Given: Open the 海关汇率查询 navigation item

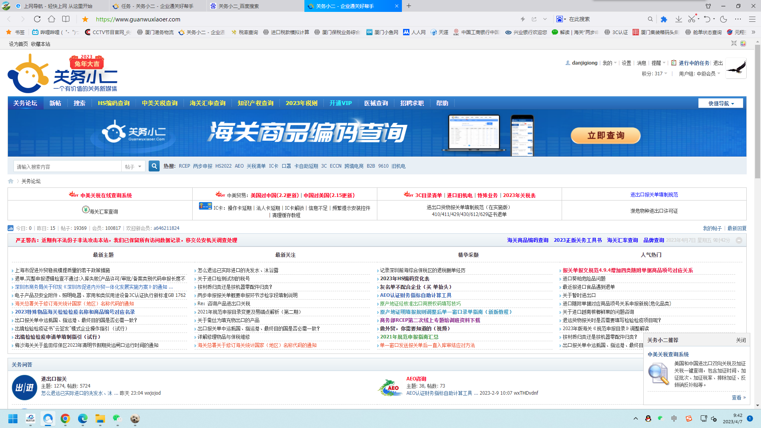Looking at the screenshot, I should tap(208, 103).
